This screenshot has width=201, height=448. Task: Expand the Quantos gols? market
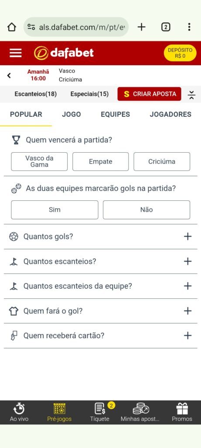pyautogui.click(x=100, y=237)
